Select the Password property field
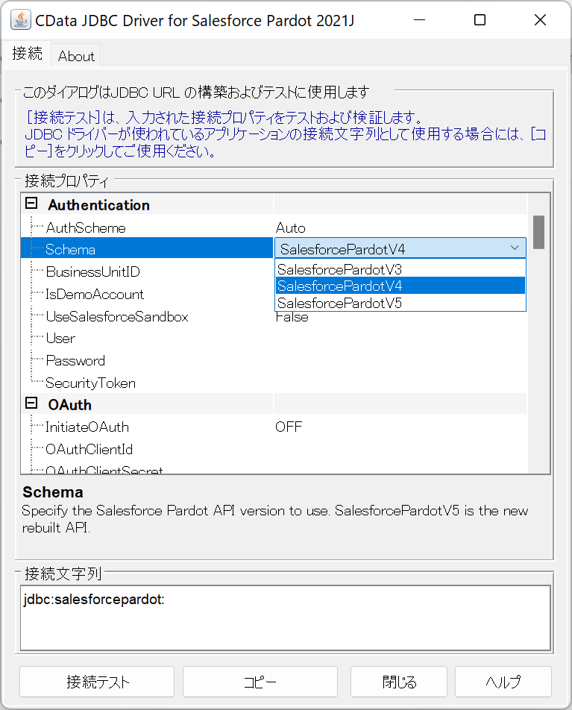Viewport: 572px width, 710px height. click(75, 361)
